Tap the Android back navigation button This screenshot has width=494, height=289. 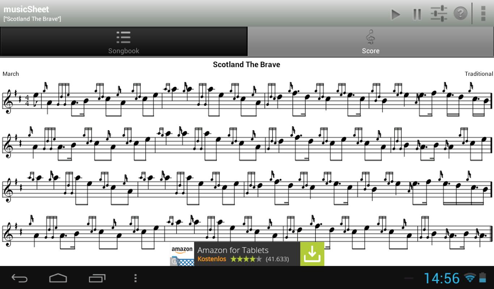[x=20, y=278]
